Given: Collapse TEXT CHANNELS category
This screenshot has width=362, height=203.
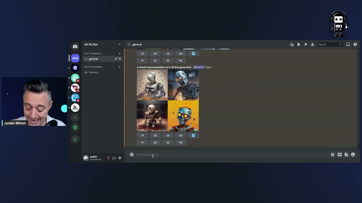Looking at the screenshot, I should click(92, 54).
